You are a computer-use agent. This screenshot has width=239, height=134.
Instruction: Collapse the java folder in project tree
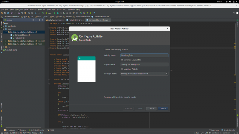pyautogui.click(x=4, y=29)
